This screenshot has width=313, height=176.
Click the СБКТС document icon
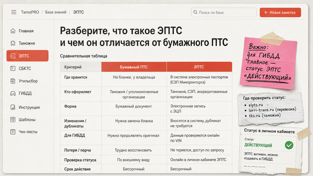coord(13,68)
